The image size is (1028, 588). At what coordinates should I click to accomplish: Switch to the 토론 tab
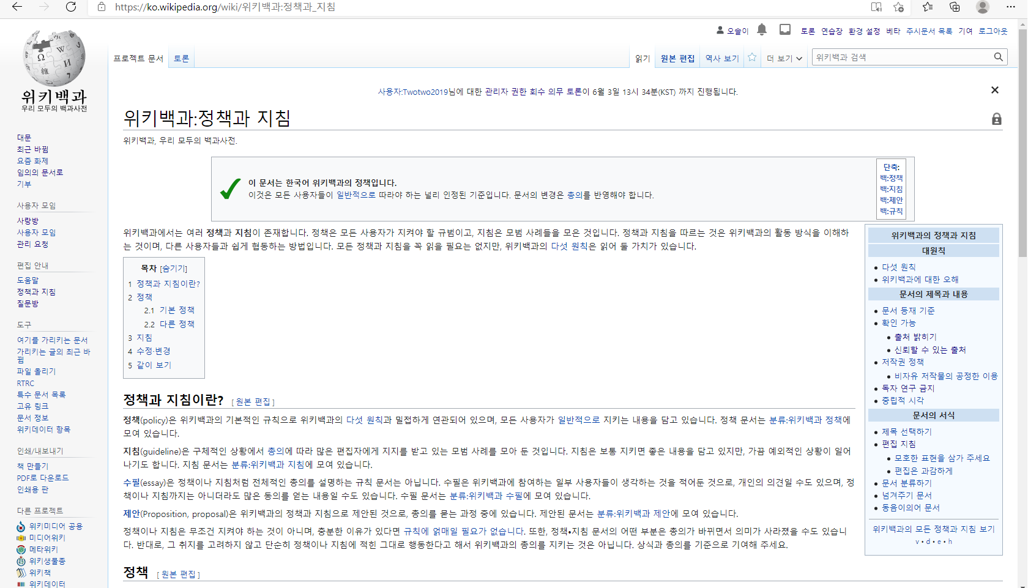(181, 59)
